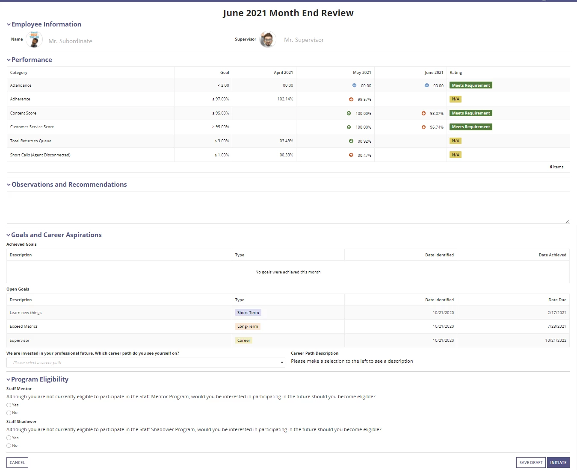Click the Save Draft button
This screenshot has height=470, width=577.
[531, 462]
